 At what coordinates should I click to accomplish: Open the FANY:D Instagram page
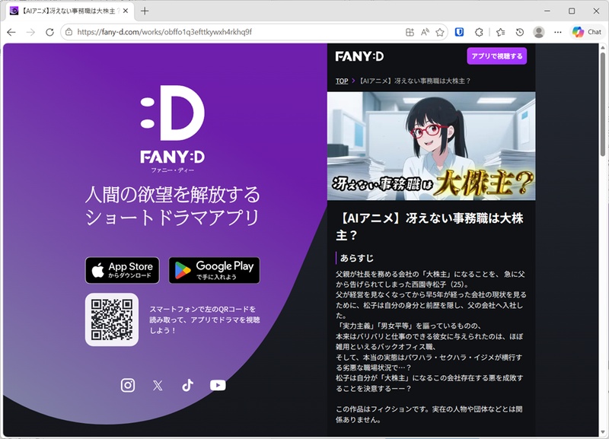click(x=128, y=385)
